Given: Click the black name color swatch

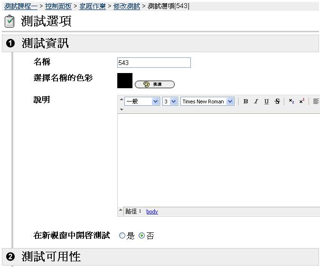Looking at the screenshot, I should pyautogui.click(x=125, y=81).
